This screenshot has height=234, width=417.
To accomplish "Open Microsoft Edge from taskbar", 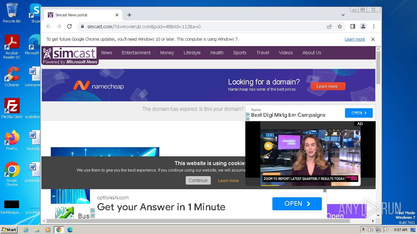I will (x=70, y=230).
